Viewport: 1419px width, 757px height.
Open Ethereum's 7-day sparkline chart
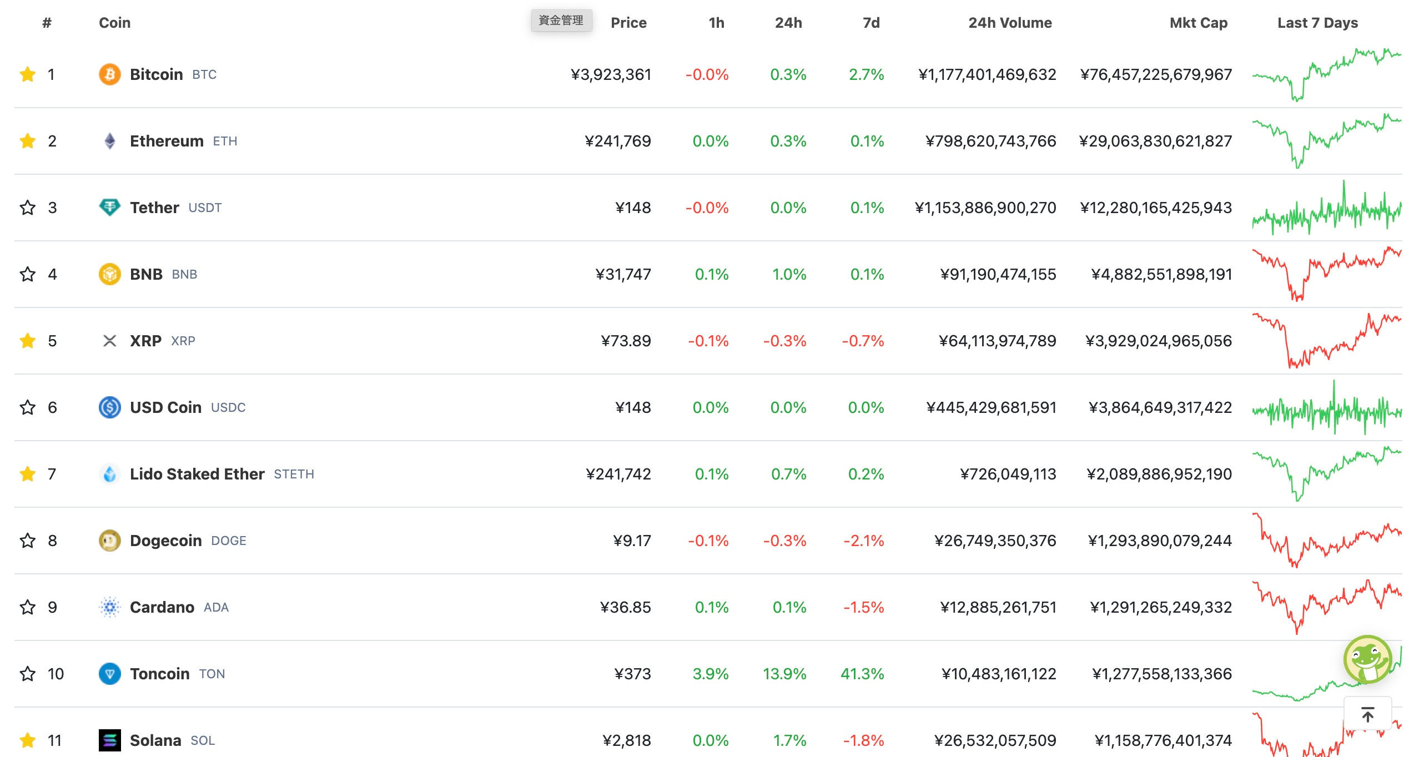click(1327, 141)
